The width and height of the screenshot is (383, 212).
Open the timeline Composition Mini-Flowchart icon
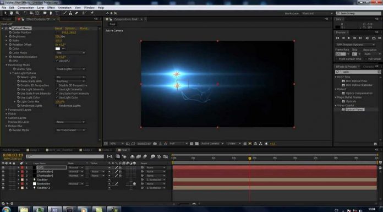tap(110, 156)
